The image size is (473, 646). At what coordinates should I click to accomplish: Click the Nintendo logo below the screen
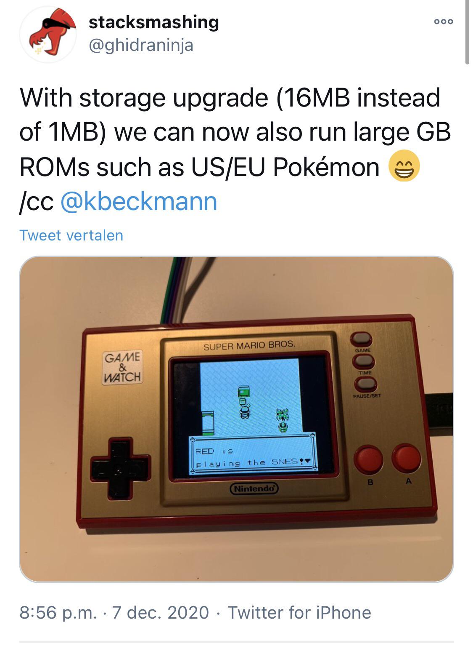click(254, 489)
